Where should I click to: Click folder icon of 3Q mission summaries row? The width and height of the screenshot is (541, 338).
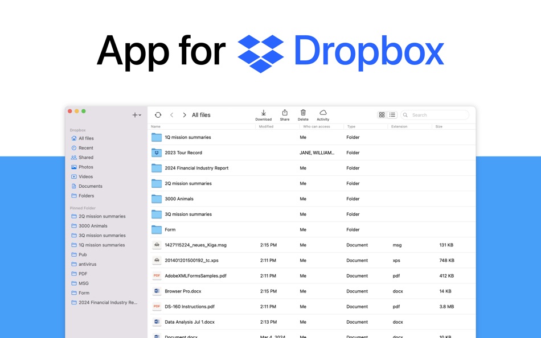157,214
